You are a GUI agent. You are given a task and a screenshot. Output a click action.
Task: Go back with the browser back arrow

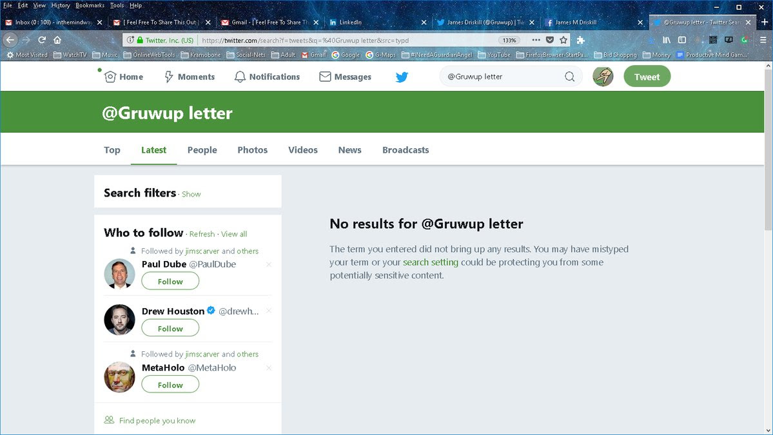[10, 40]
